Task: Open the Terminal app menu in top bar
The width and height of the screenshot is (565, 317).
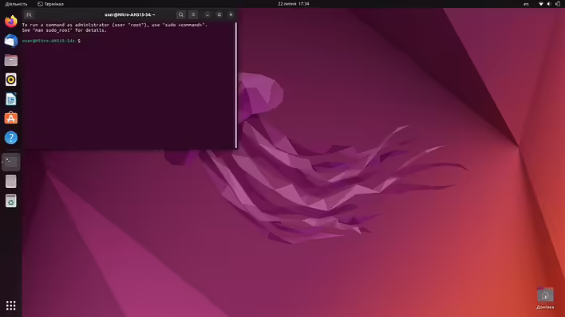Action: [51, 4]
